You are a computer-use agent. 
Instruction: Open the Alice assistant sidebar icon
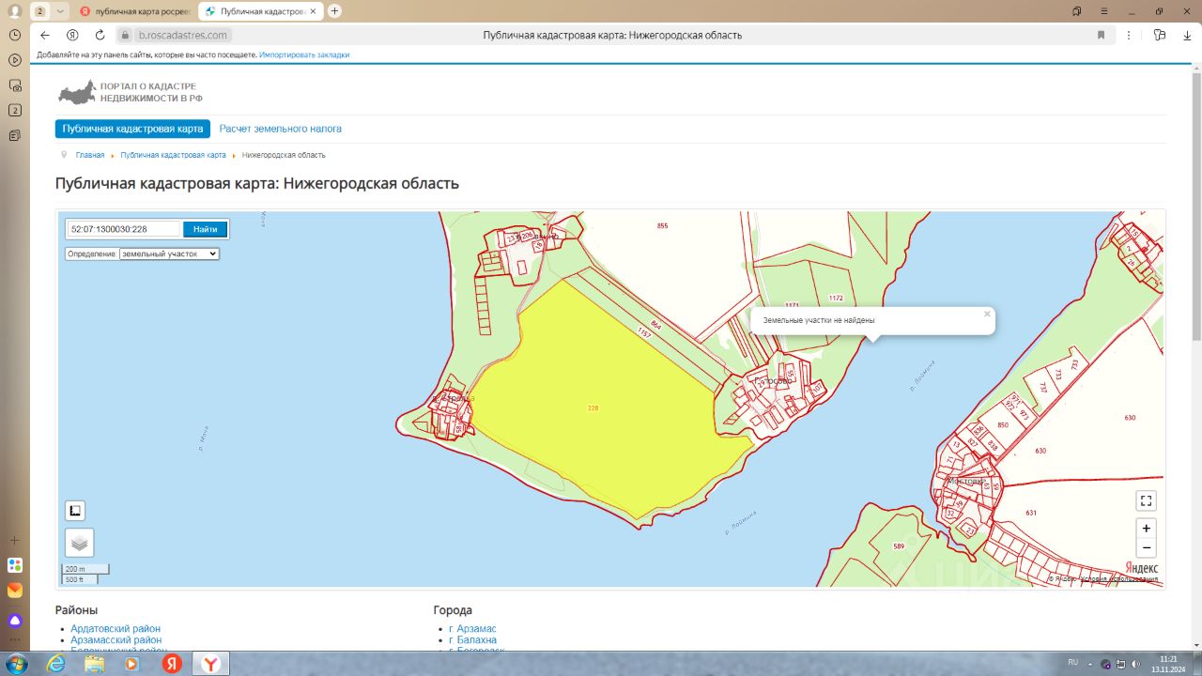(x=15, y=620)
